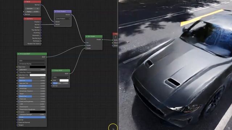
Task: Collapse the Geometry node
Action: (x=25, y=19)
